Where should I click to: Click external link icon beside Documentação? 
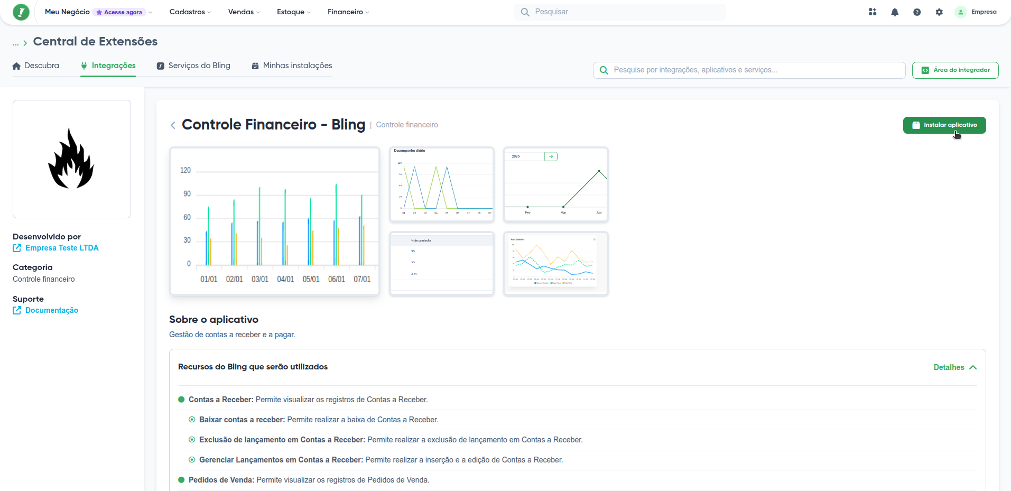coord(17,310)
